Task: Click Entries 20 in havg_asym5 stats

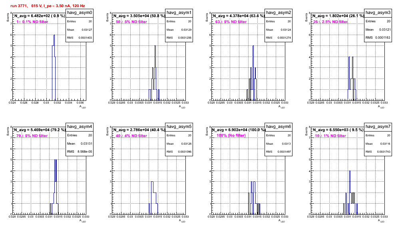Action: click(x=179, y=136)
